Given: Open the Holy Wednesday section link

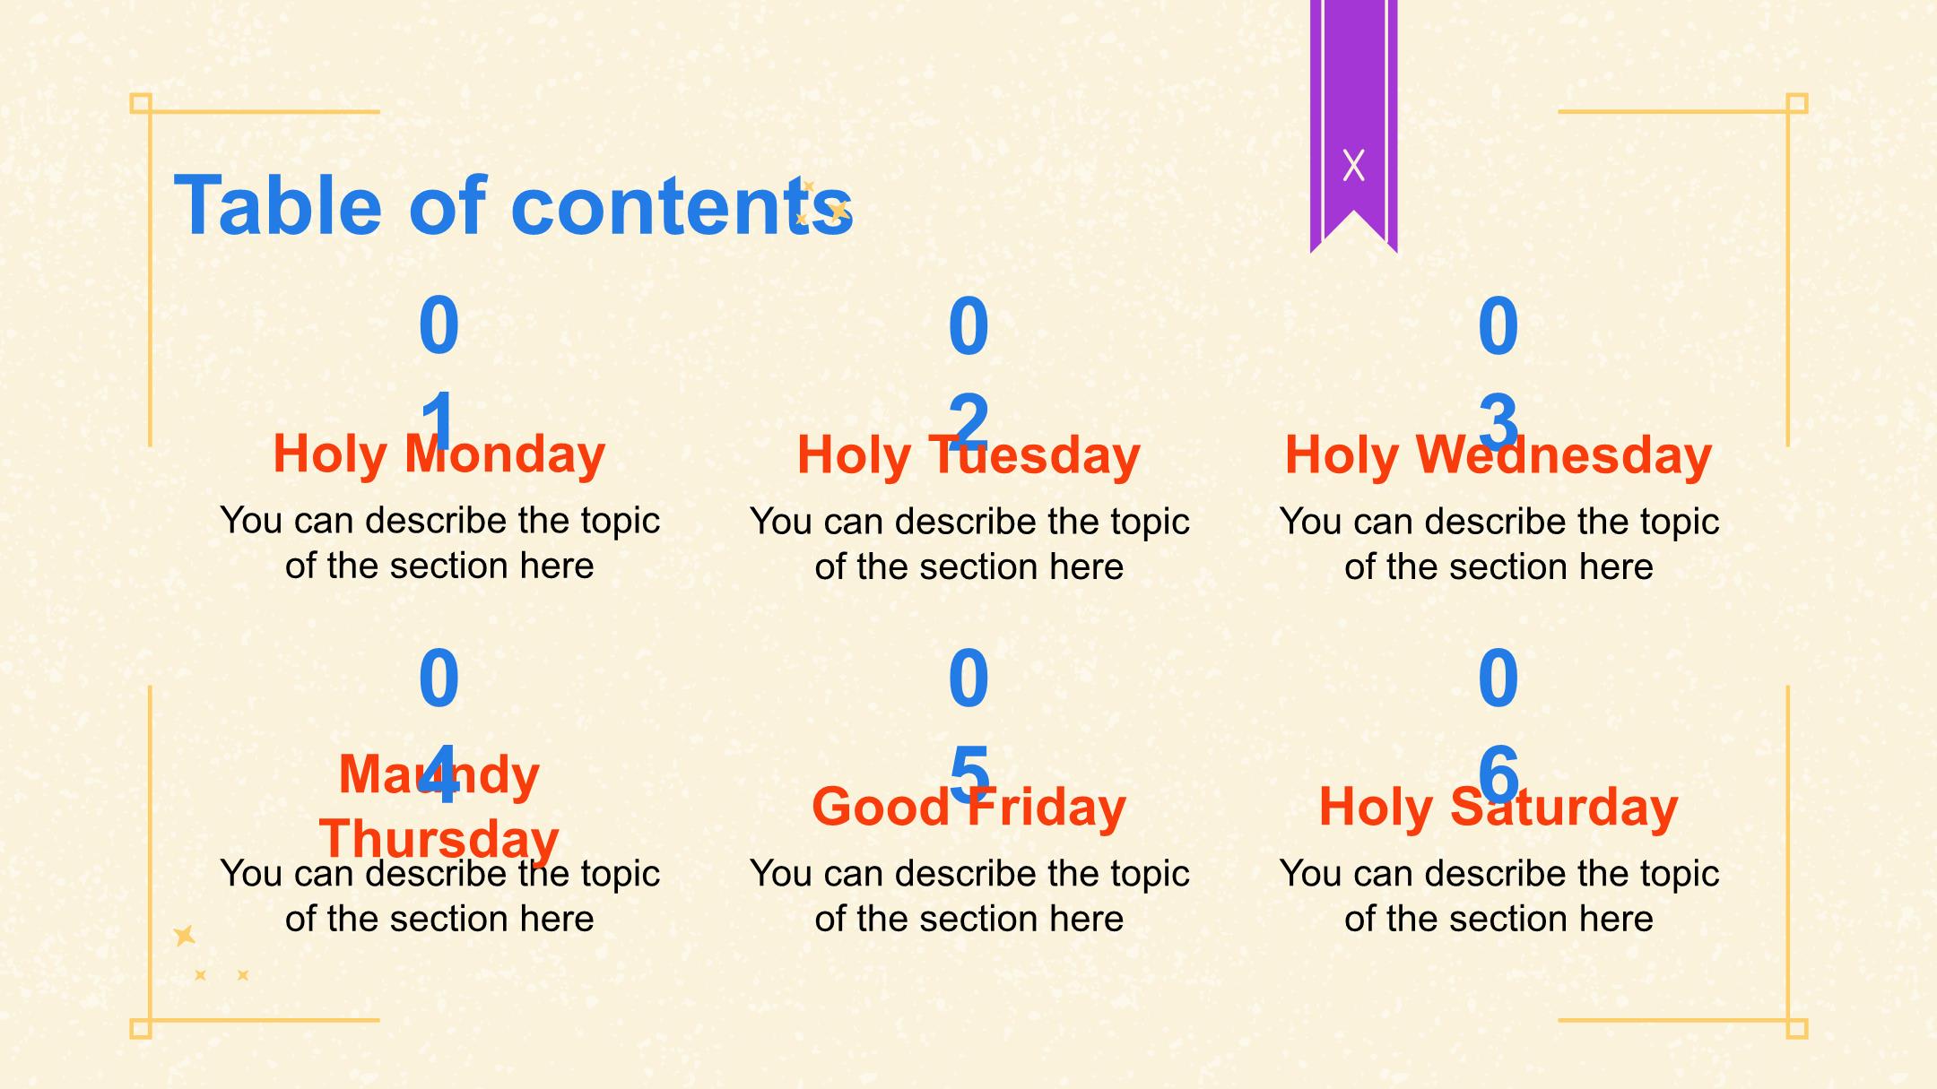Looking at the screenshot, I should 1498,454.
